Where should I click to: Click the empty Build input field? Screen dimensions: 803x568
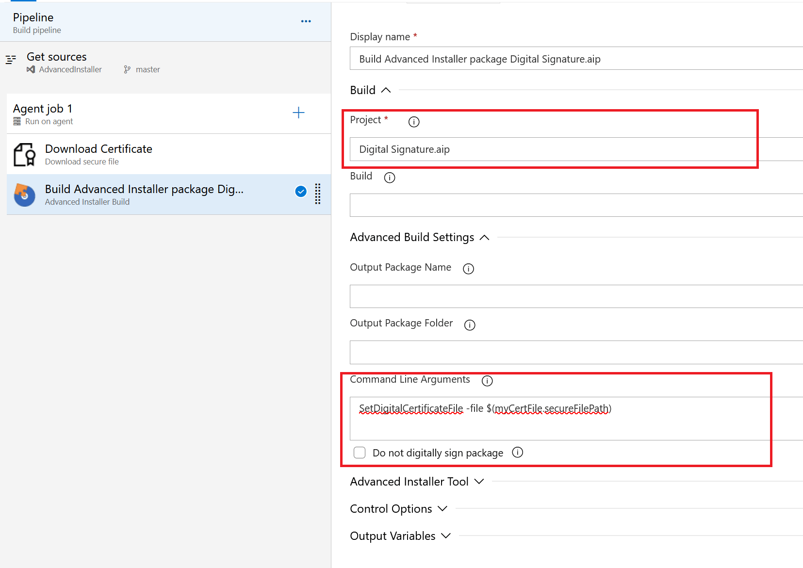[576, 205]
